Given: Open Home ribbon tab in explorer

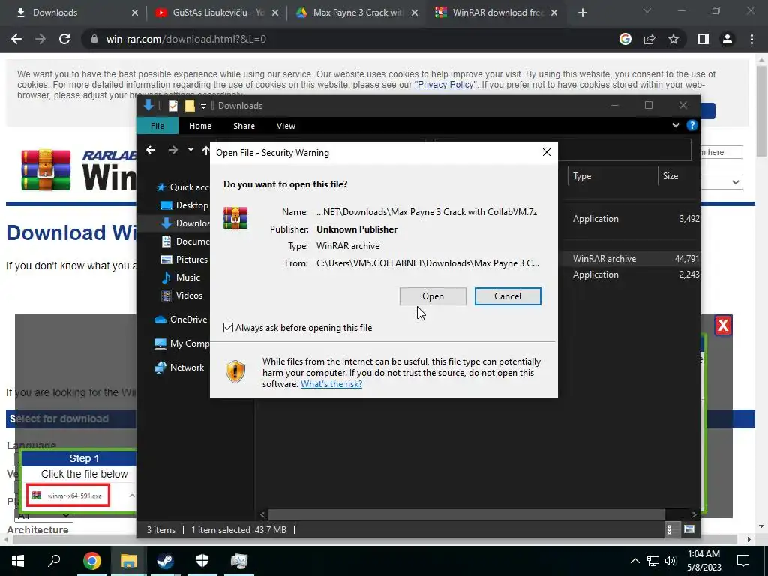Looking at the screenshot, I should point(200,126).
